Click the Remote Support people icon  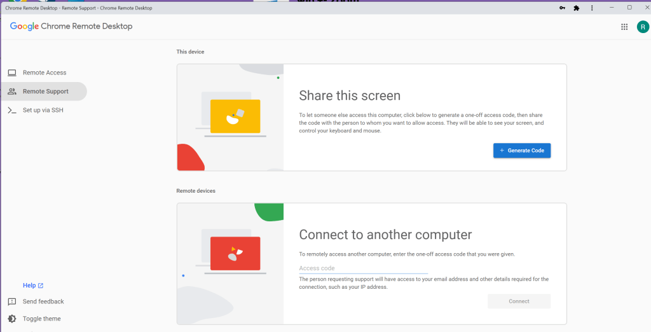12,92
